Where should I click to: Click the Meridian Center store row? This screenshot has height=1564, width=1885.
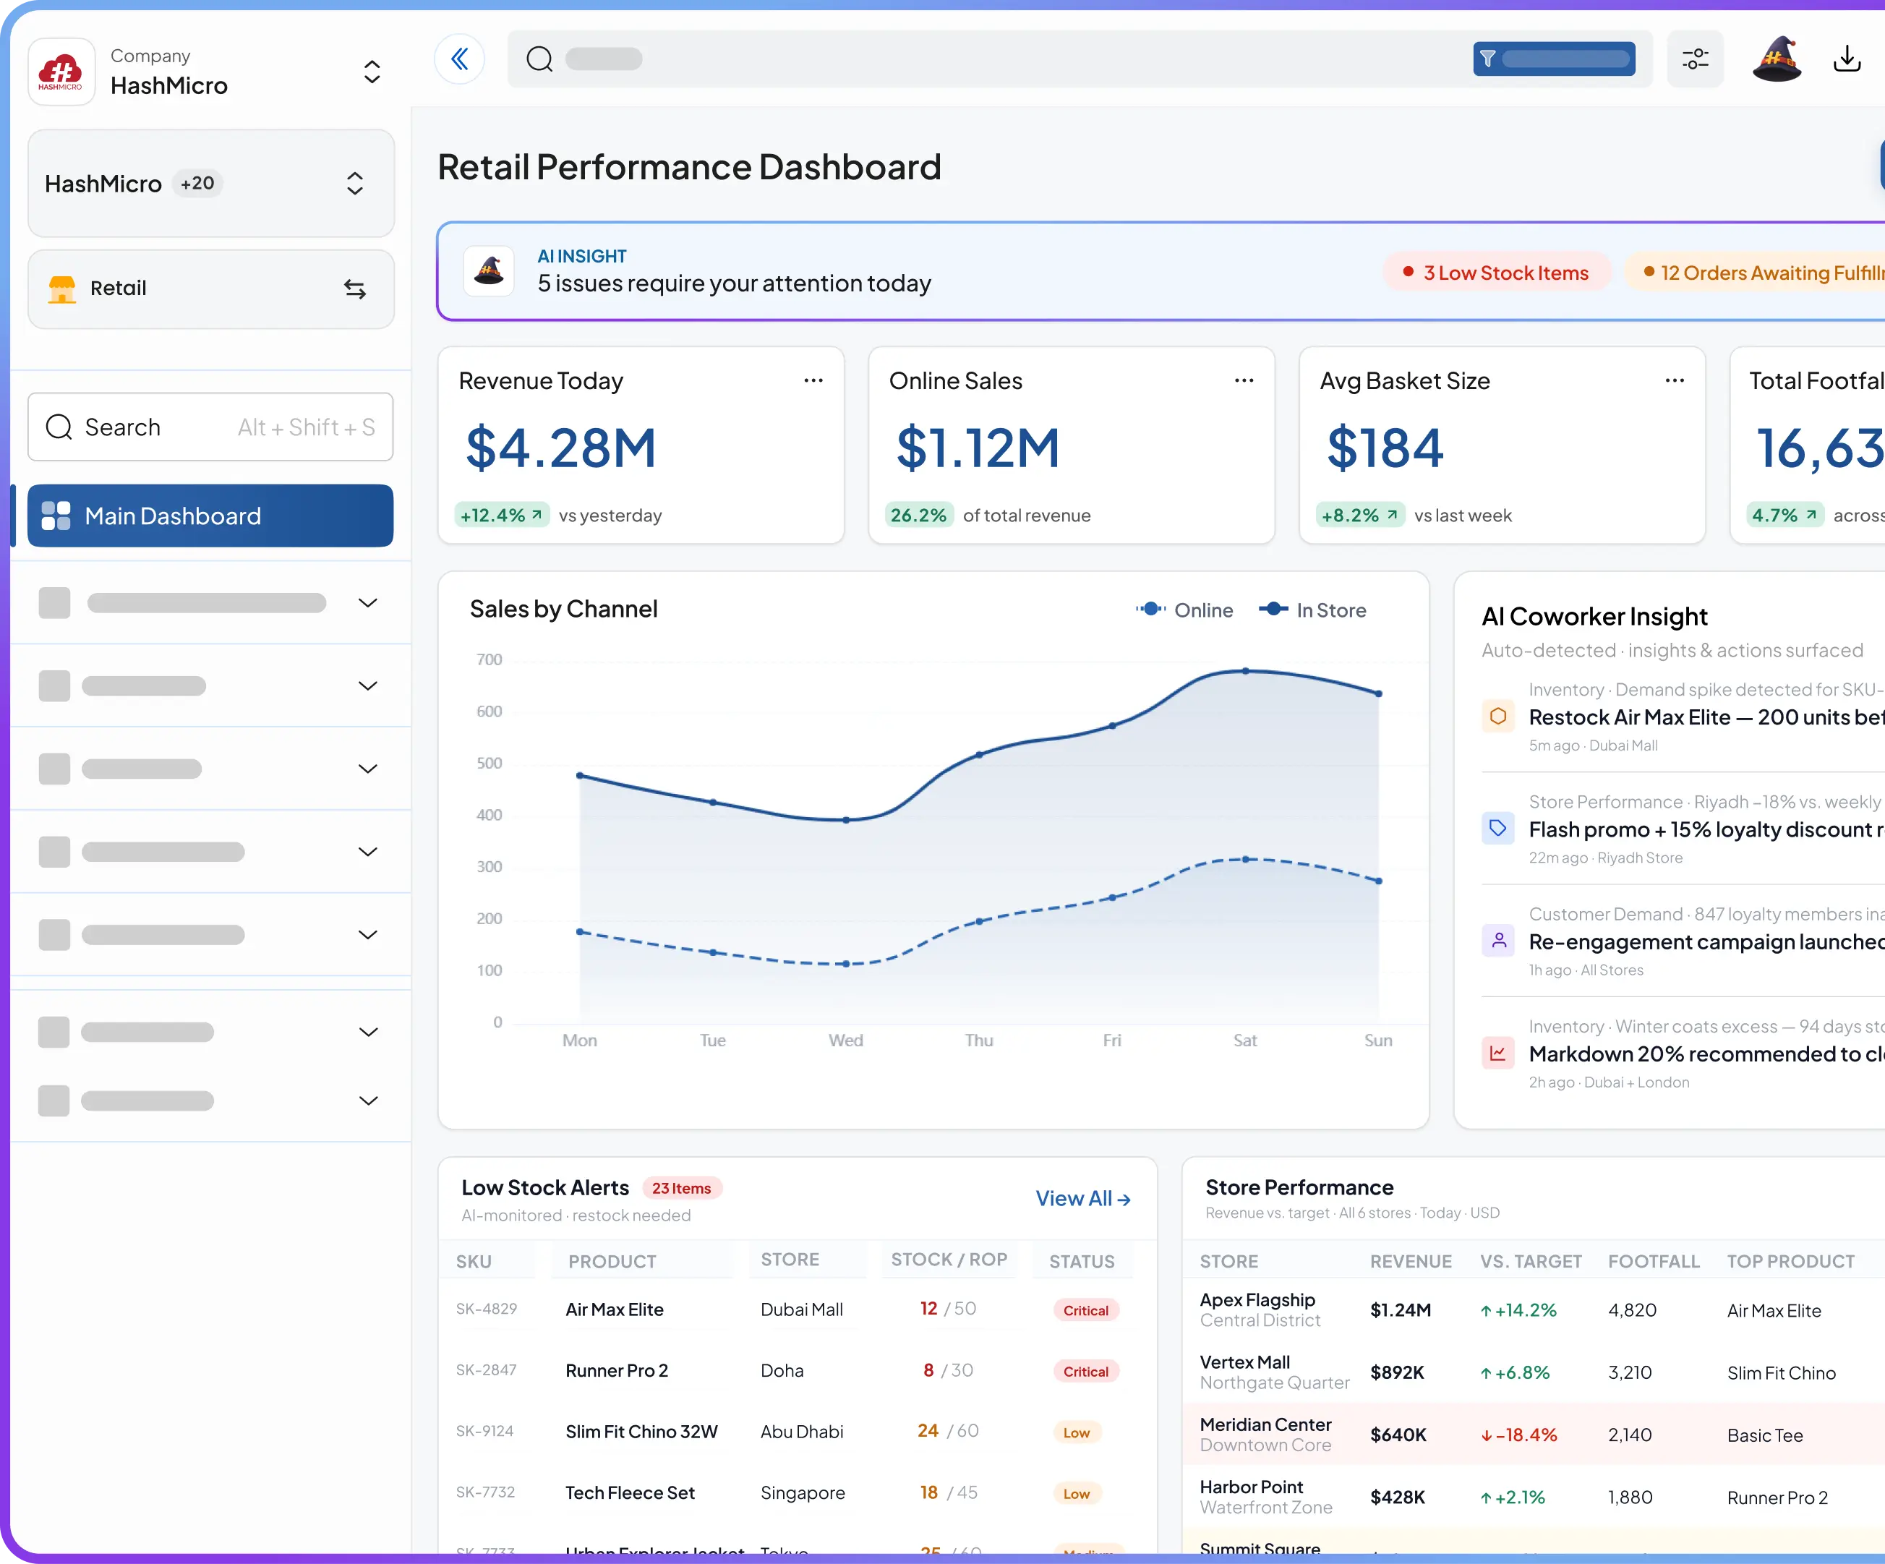pyautogui.click(x=1533, y=1435)
